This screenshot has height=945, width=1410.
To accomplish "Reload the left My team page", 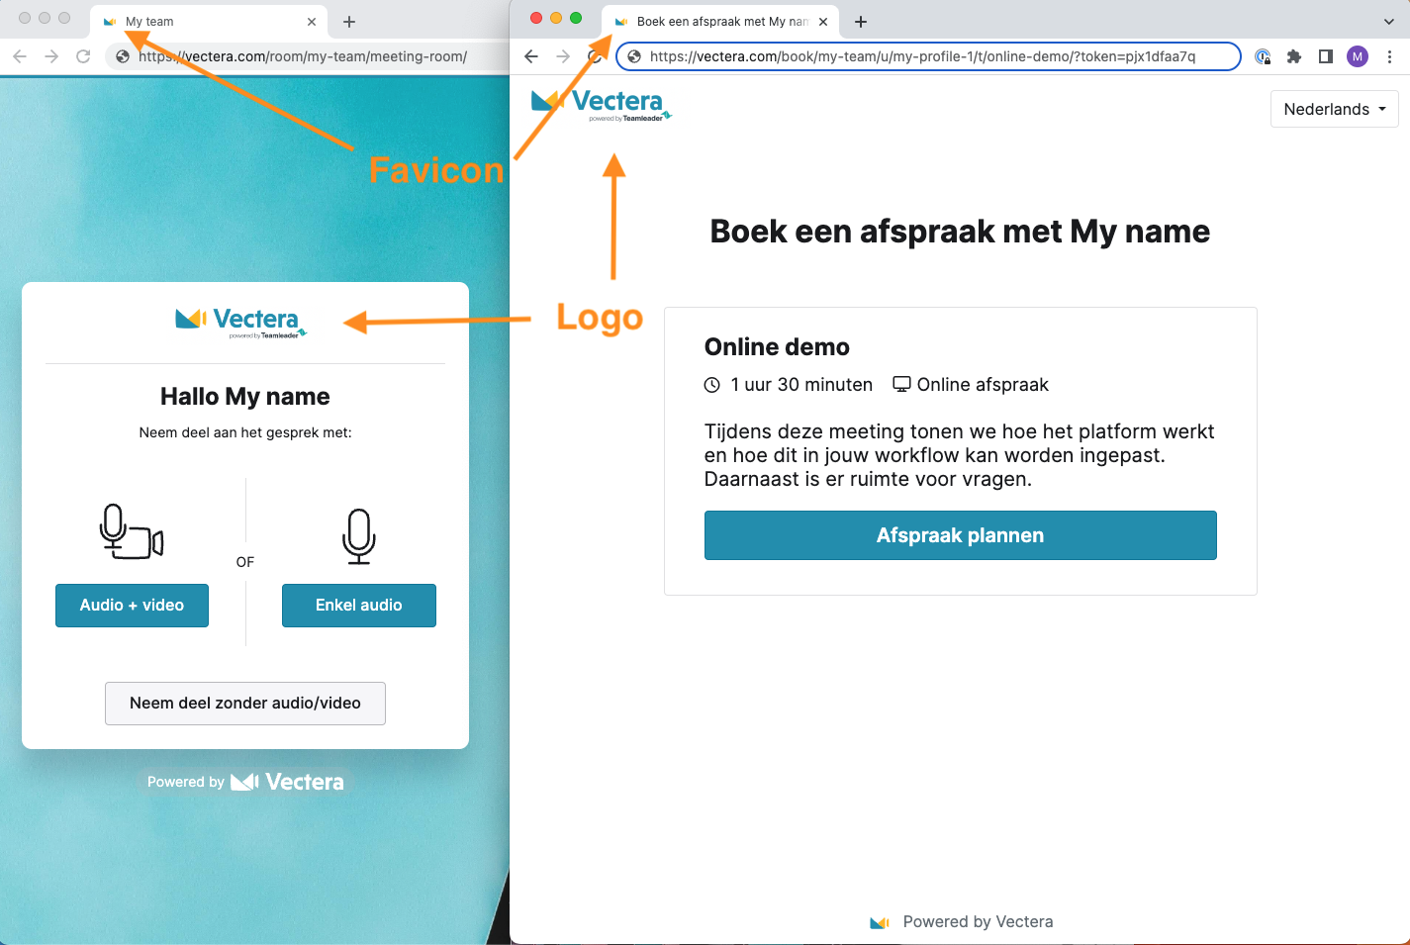I will point(83,56).
